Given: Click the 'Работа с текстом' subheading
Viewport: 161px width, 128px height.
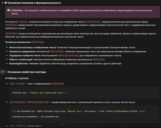Looking at the screenshot, I should (18, 78).
